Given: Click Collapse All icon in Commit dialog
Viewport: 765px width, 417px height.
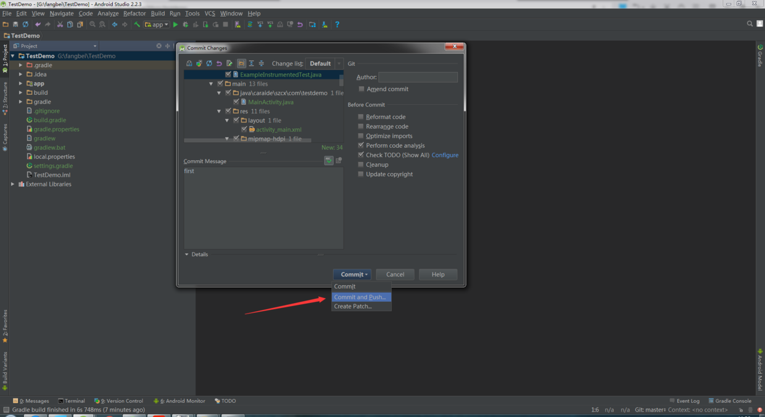Looking at the screenshot, I should (x=262, y=63).
